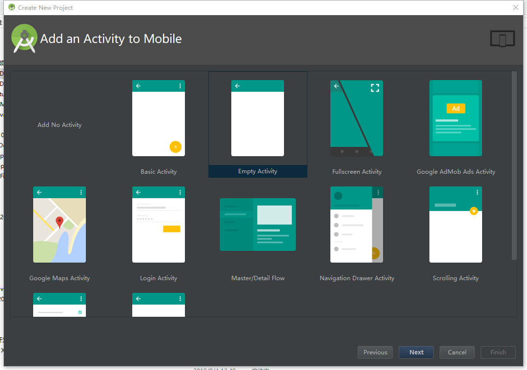Choose the Add No Activity option

point(60,124)
